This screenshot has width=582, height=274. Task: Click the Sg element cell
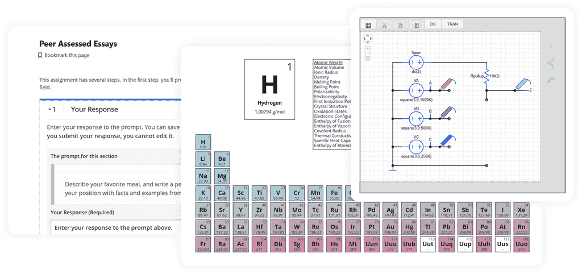297,244
